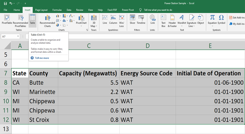Insert an Object
The width and height of the screenshot is (245, 134).
pos(200,19)
